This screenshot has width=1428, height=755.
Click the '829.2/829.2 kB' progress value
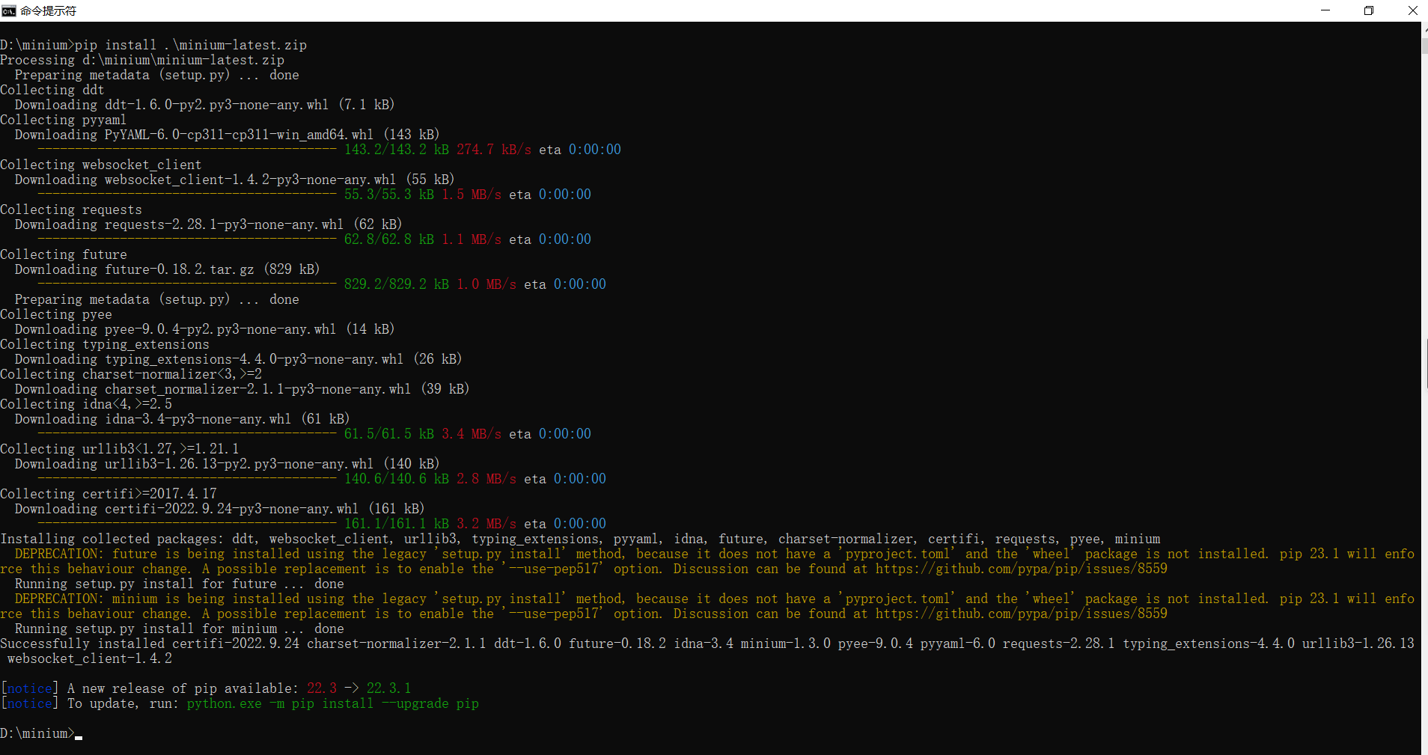397,284
